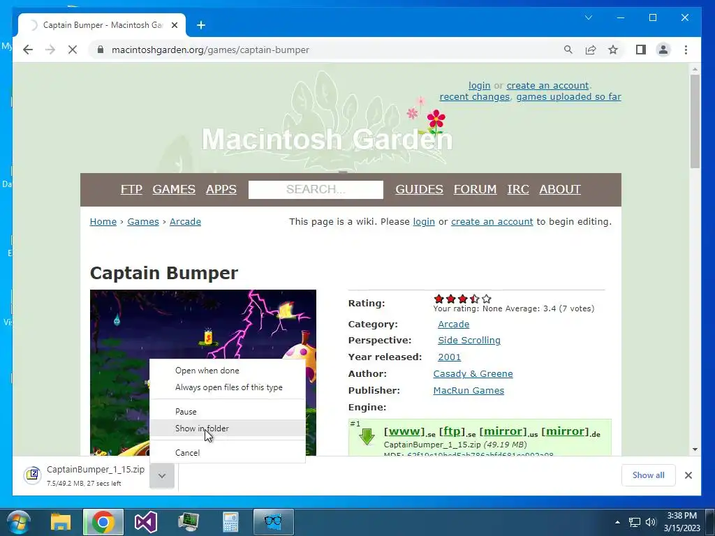Pause the download from context menu
This screenshot has height=536, width=715.
(228, 412)
